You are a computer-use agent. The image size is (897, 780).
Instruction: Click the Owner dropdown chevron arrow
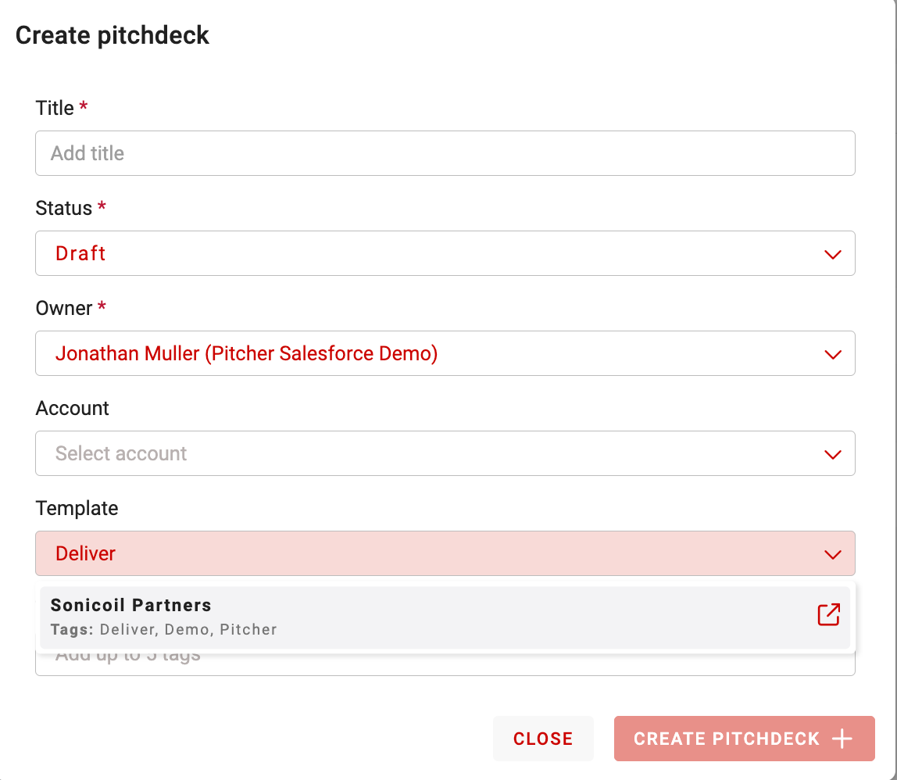(x=832, y=354)
